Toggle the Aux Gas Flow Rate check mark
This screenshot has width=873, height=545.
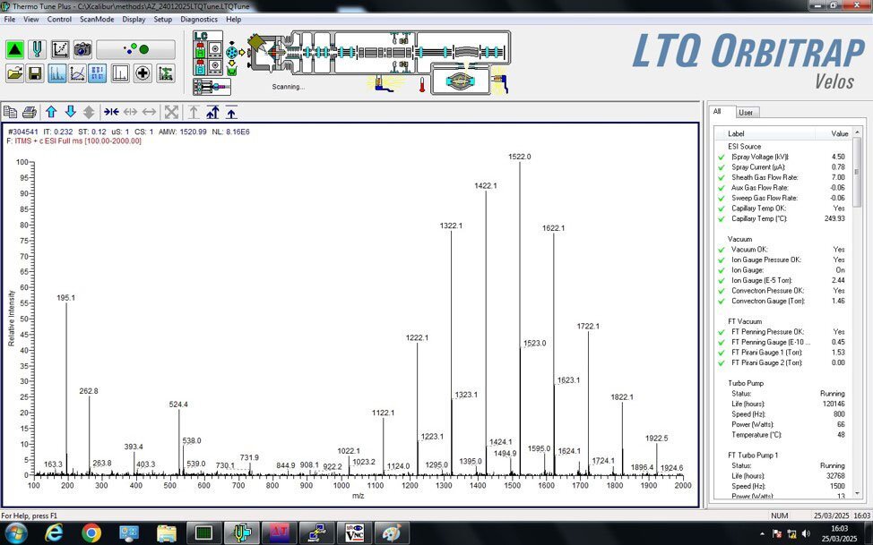[722, 188]
